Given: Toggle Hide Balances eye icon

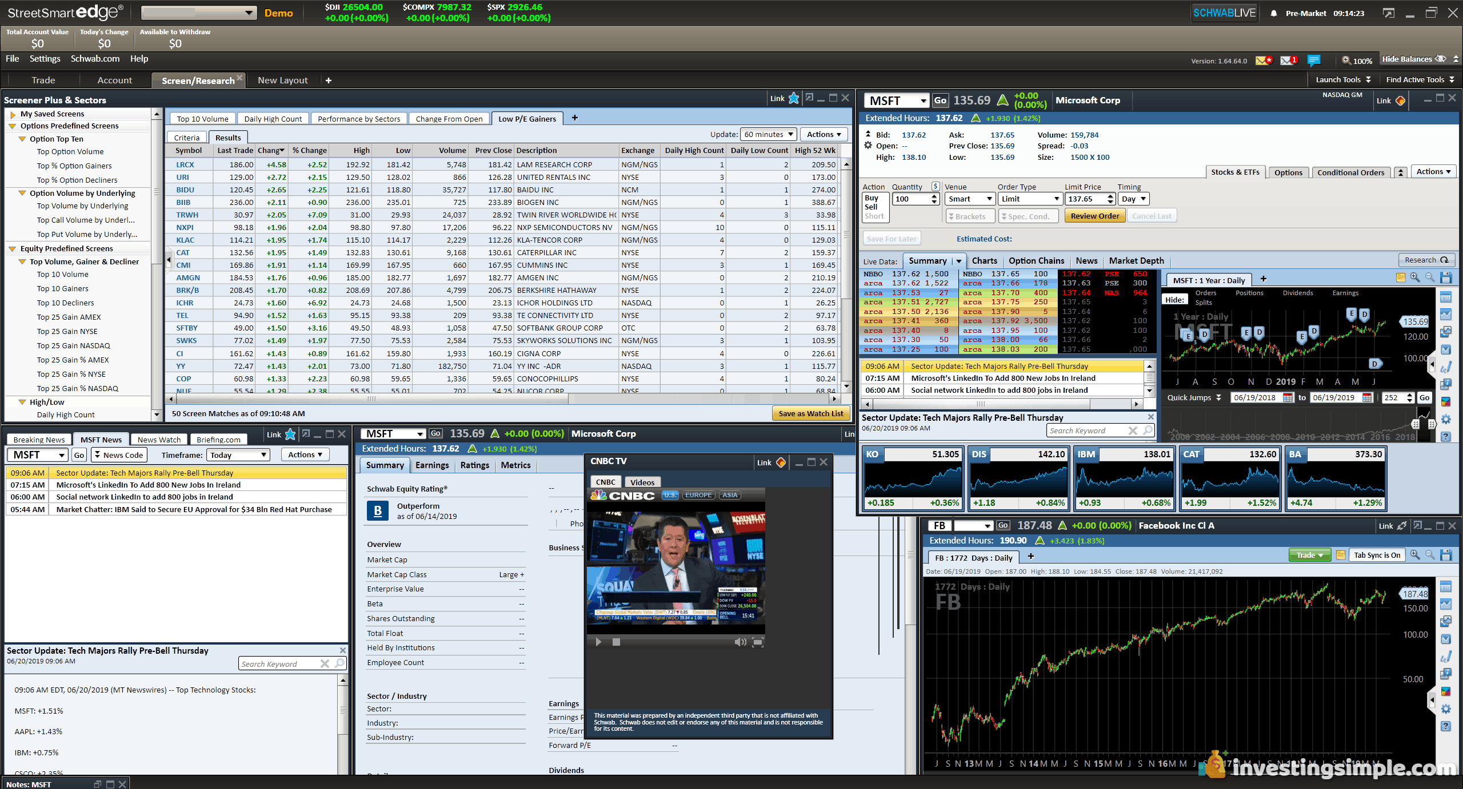Looking at the screenshot, I should [1441, 59].
